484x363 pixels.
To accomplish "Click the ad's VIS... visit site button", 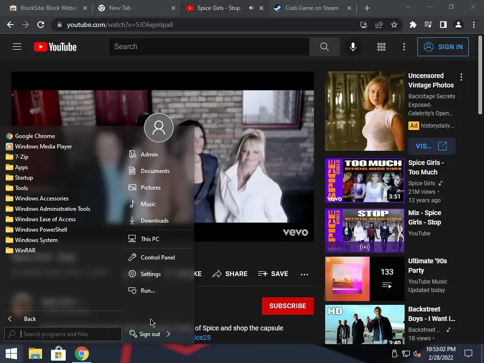I will [432, 146].
